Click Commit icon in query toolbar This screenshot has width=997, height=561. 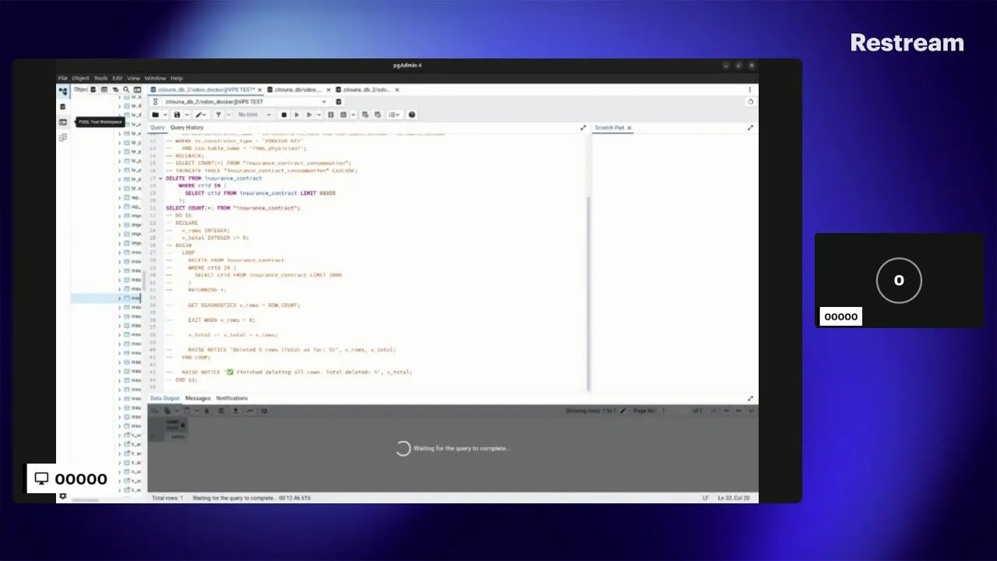point(365,115)
